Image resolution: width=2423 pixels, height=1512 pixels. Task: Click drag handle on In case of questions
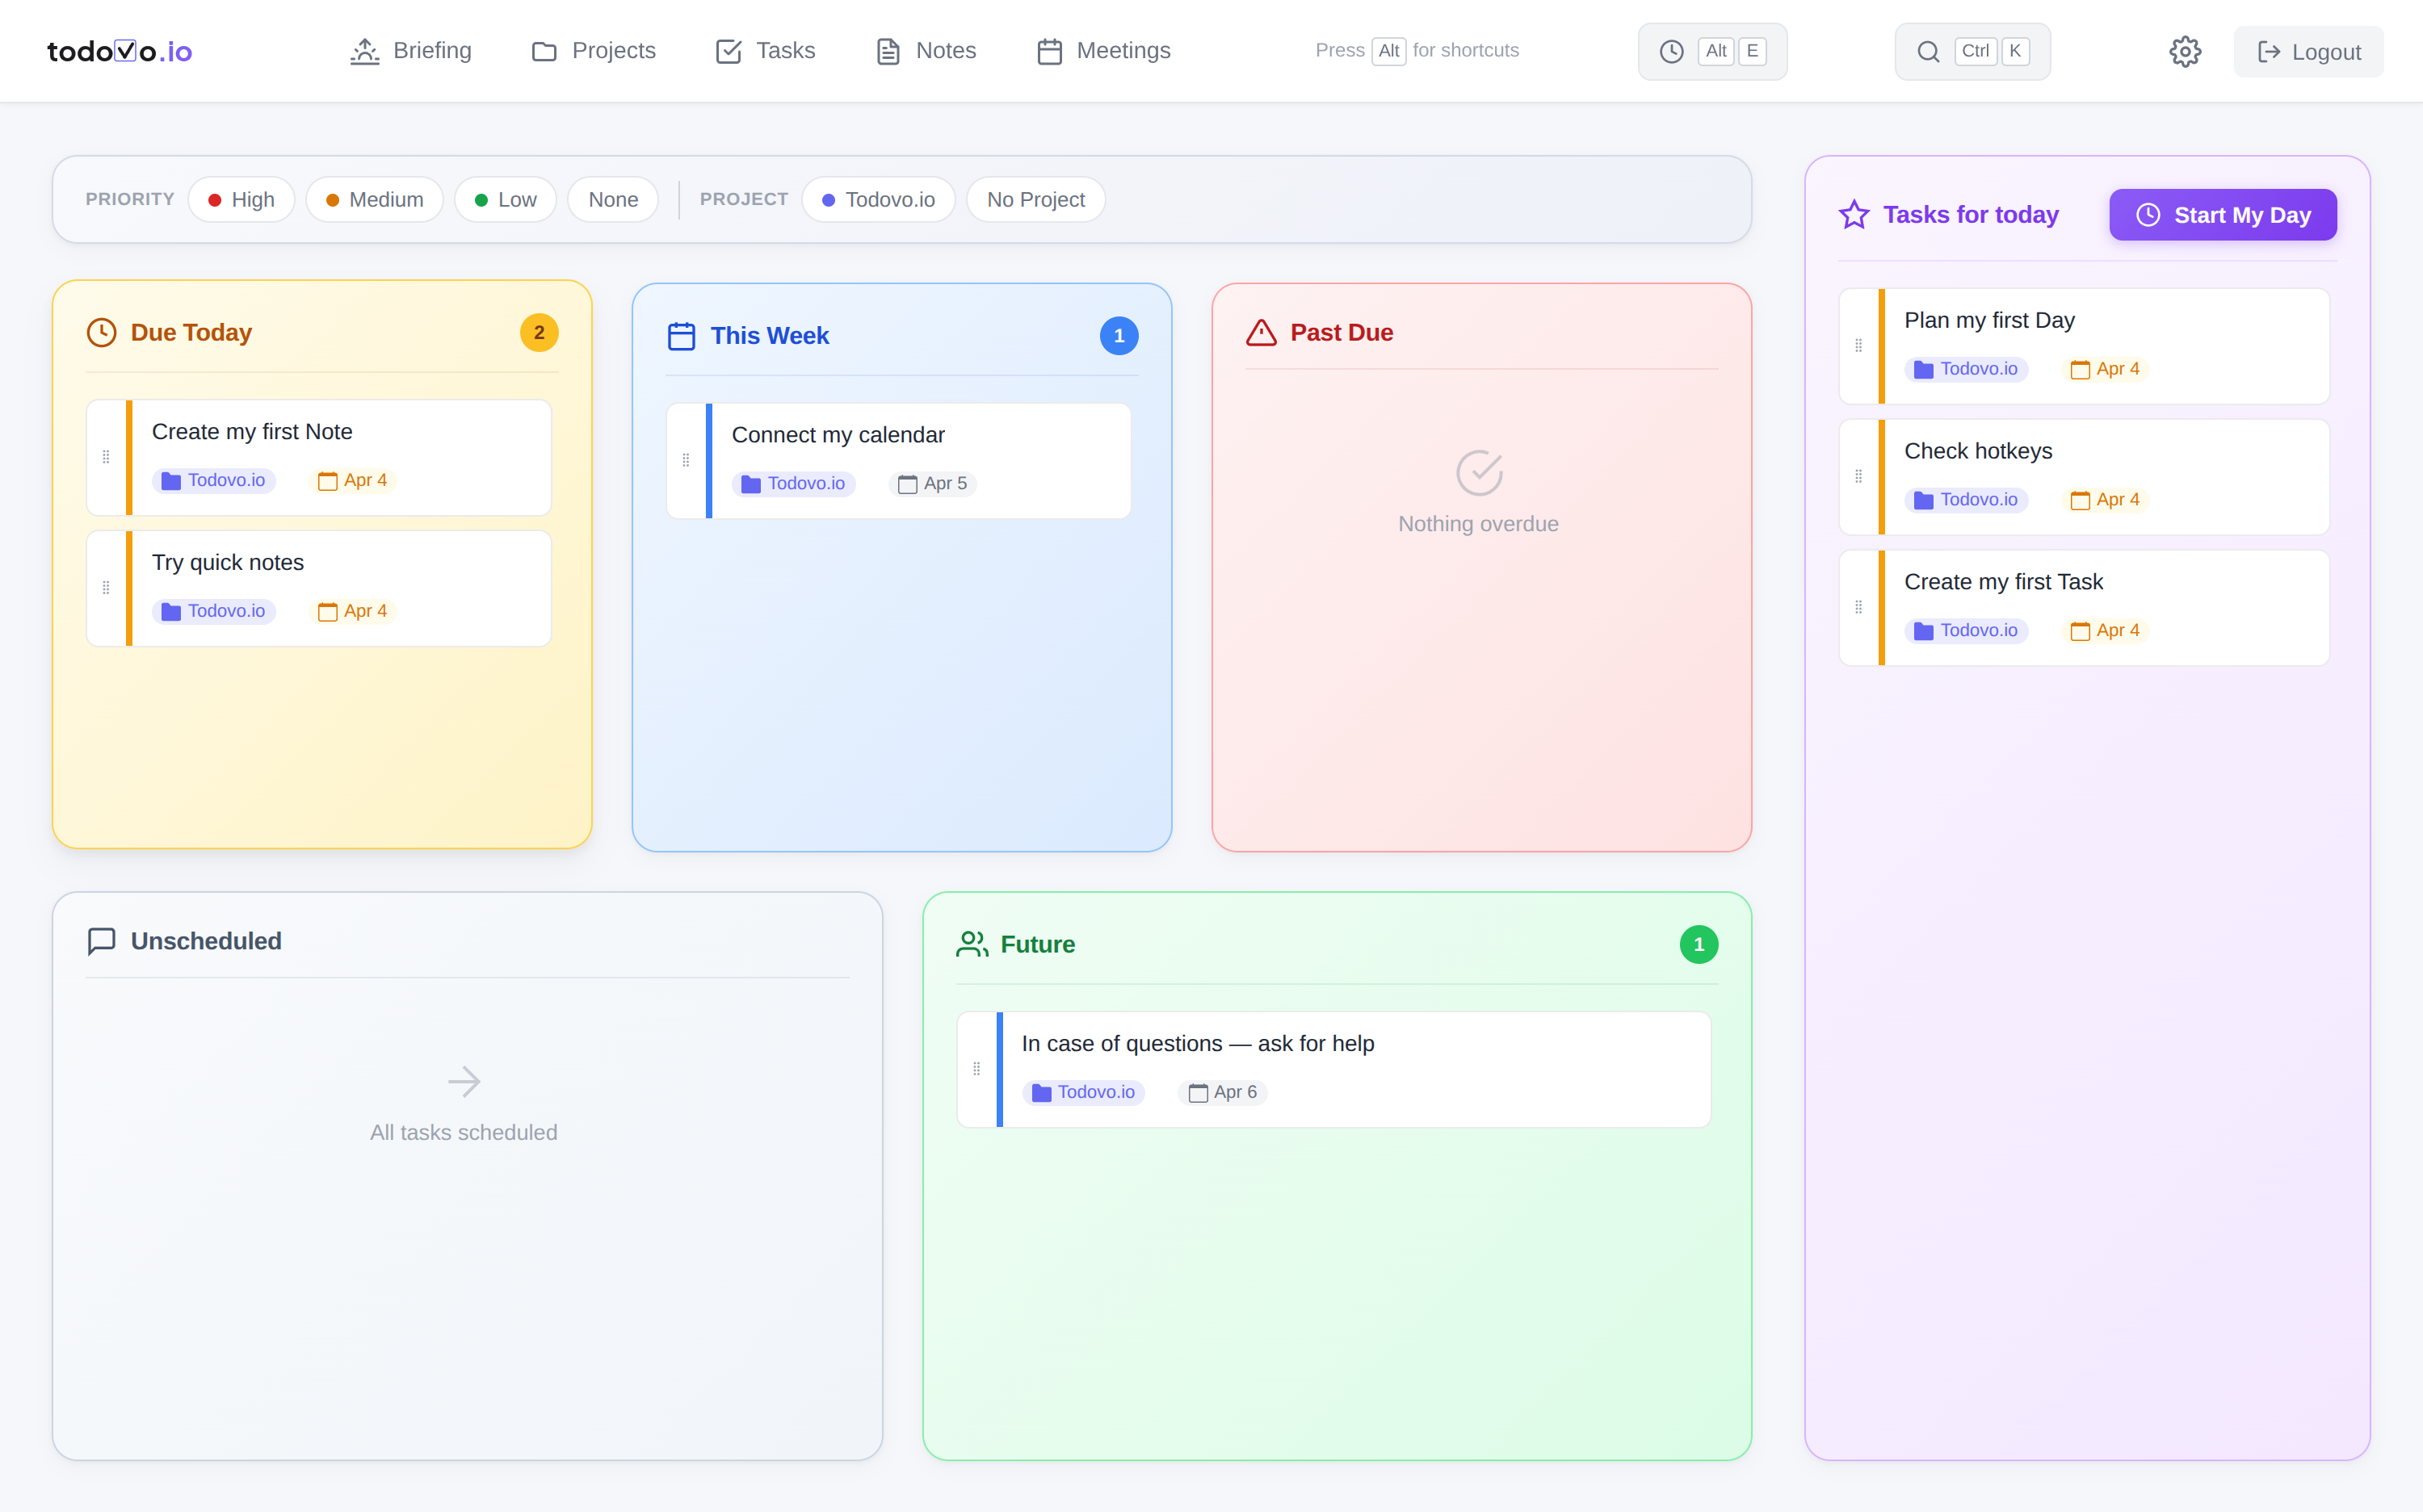976,1069
